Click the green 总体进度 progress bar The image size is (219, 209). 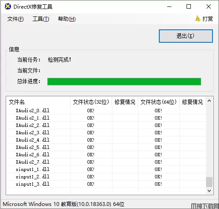click(124, 82)
